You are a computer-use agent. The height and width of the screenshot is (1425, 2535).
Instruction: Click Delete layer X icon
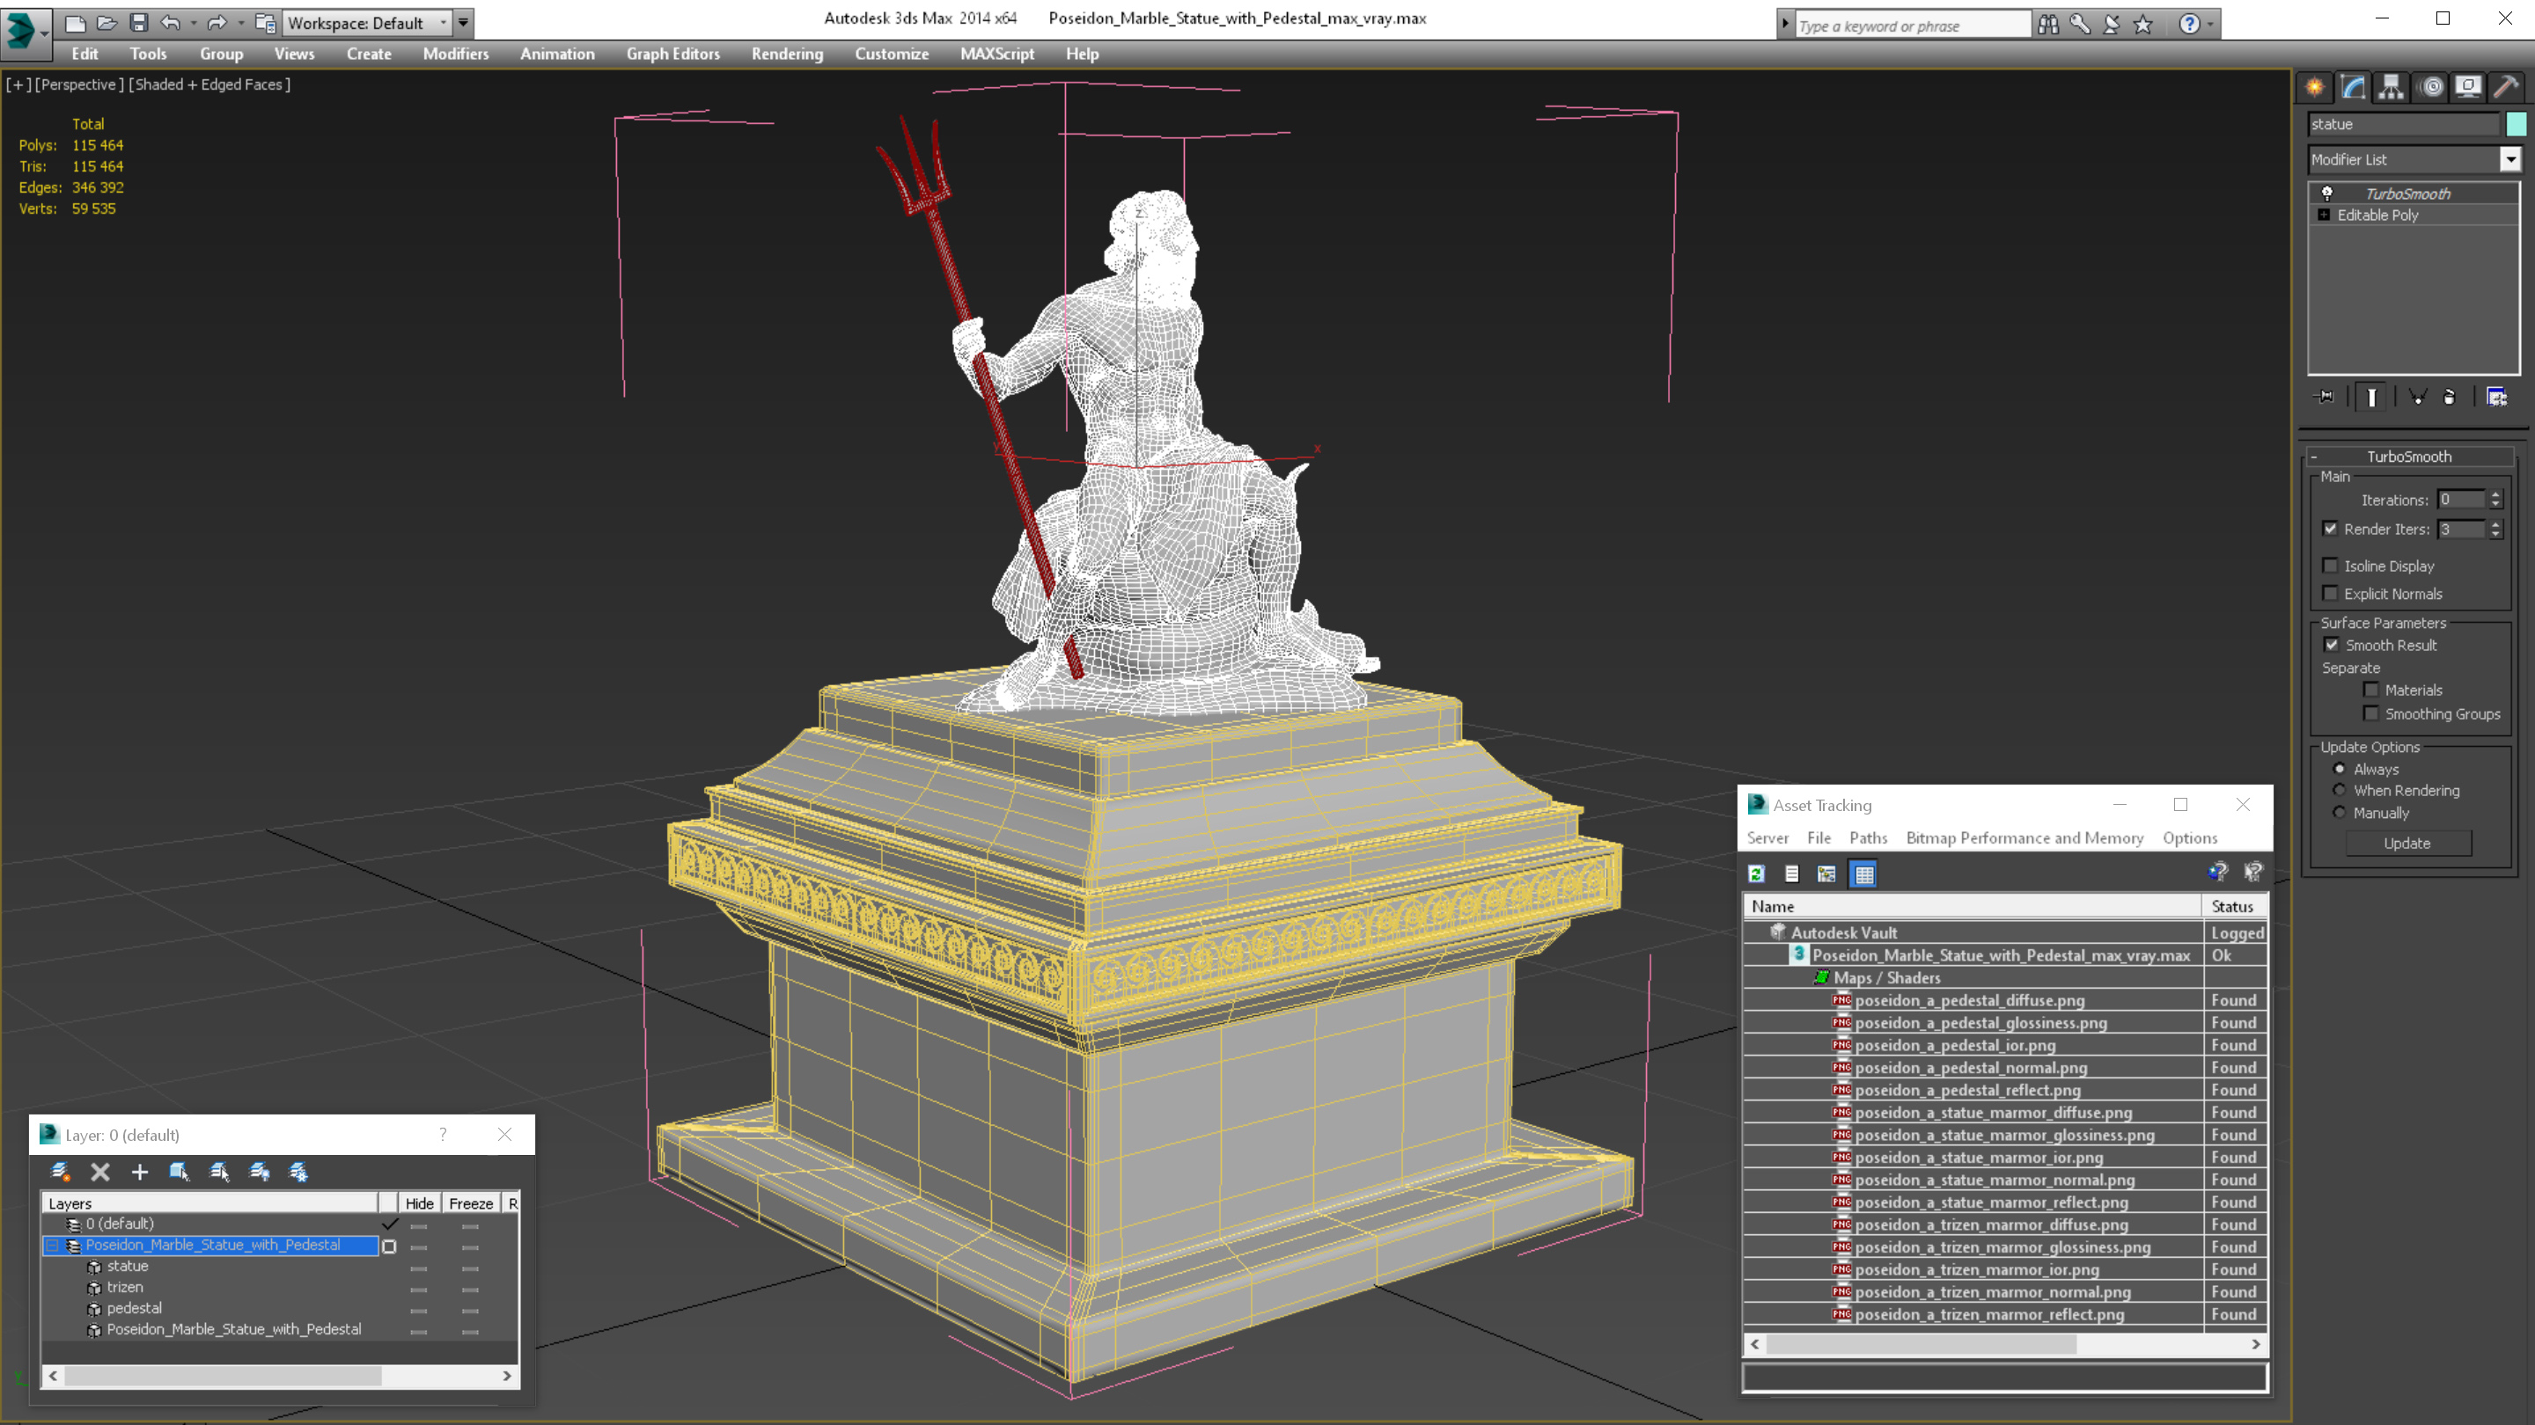point(99,1172)
